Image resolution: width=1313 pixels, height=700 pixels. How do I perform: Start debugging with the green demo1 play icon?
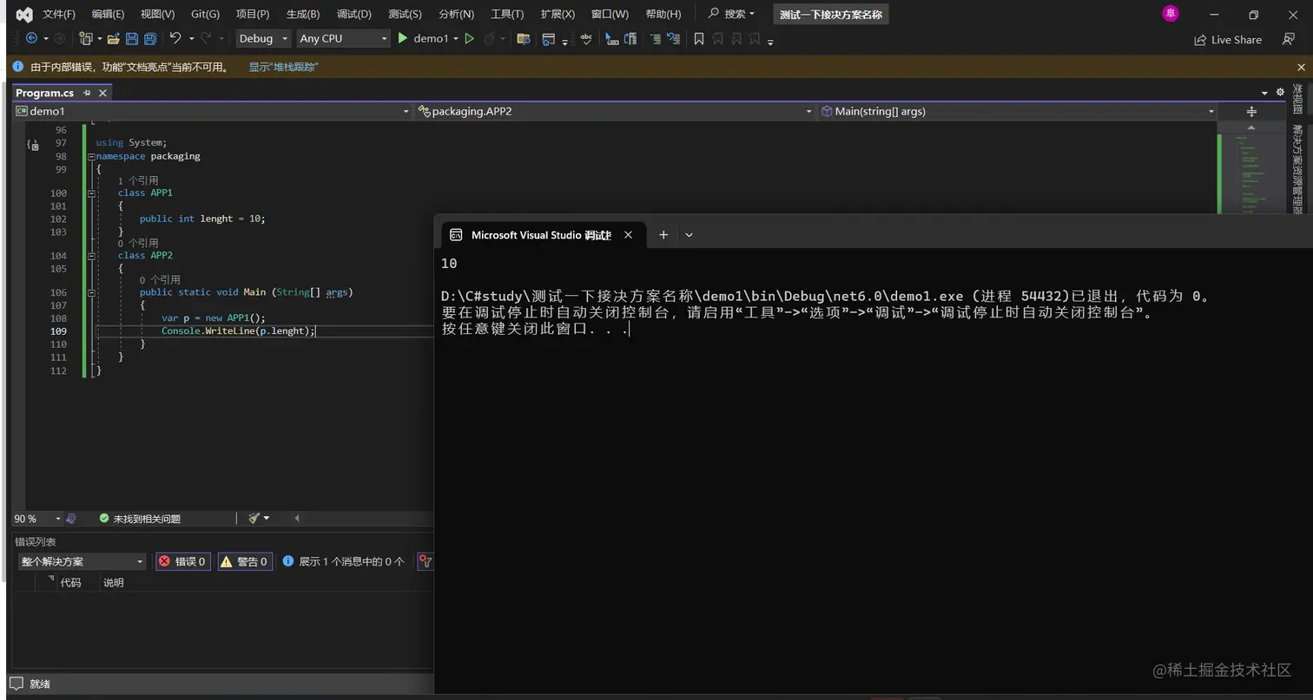403,38
